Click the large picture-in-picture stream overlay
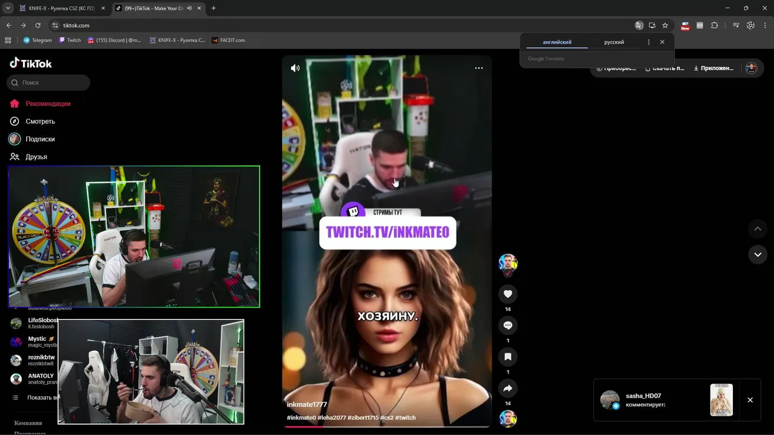The height and width of the screenshot is (435, 774). point(134,237)
